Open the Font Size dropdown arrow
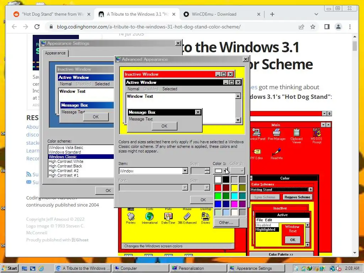 click(x=207, y=187)
